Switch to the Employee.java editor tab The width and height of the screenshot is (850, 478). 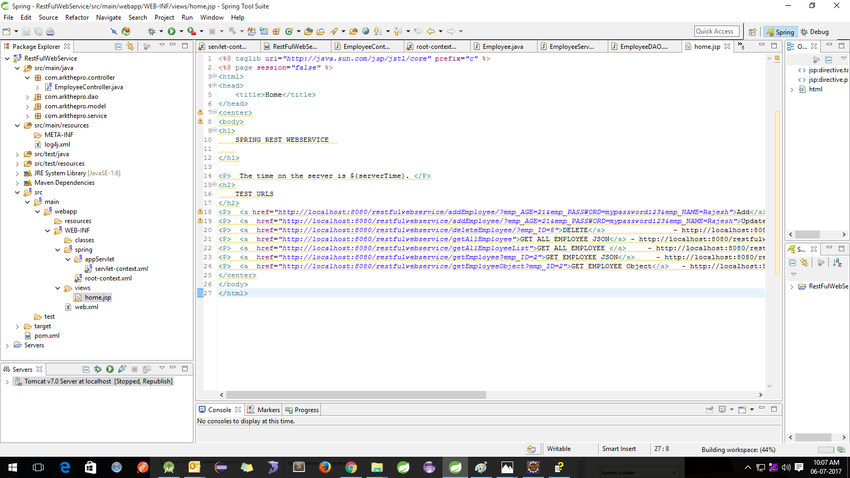pos(502,46)
